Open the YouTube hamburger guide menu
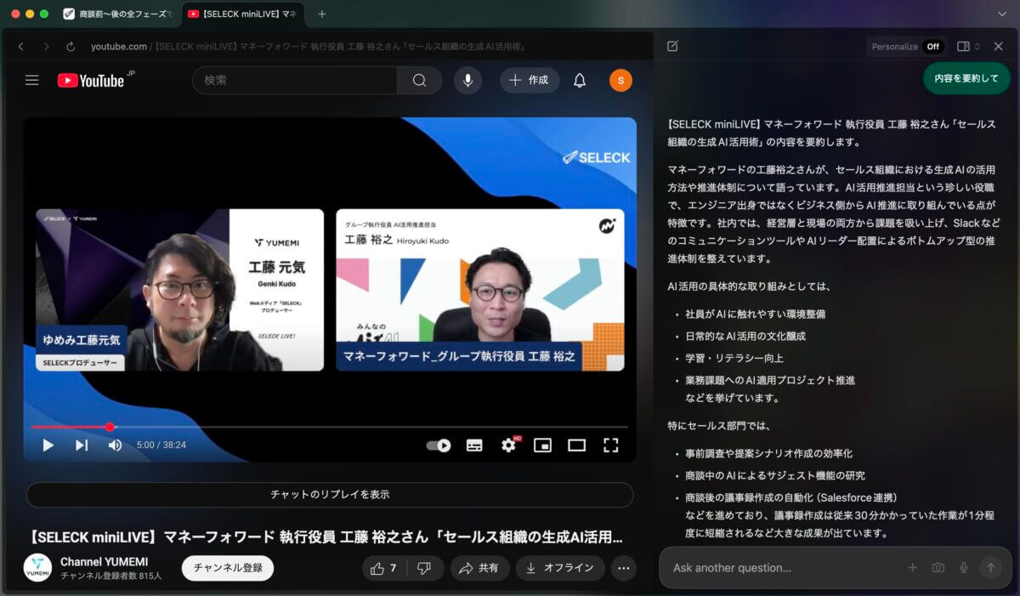The width and height of the screenshot is (1020, 596). 32,80
